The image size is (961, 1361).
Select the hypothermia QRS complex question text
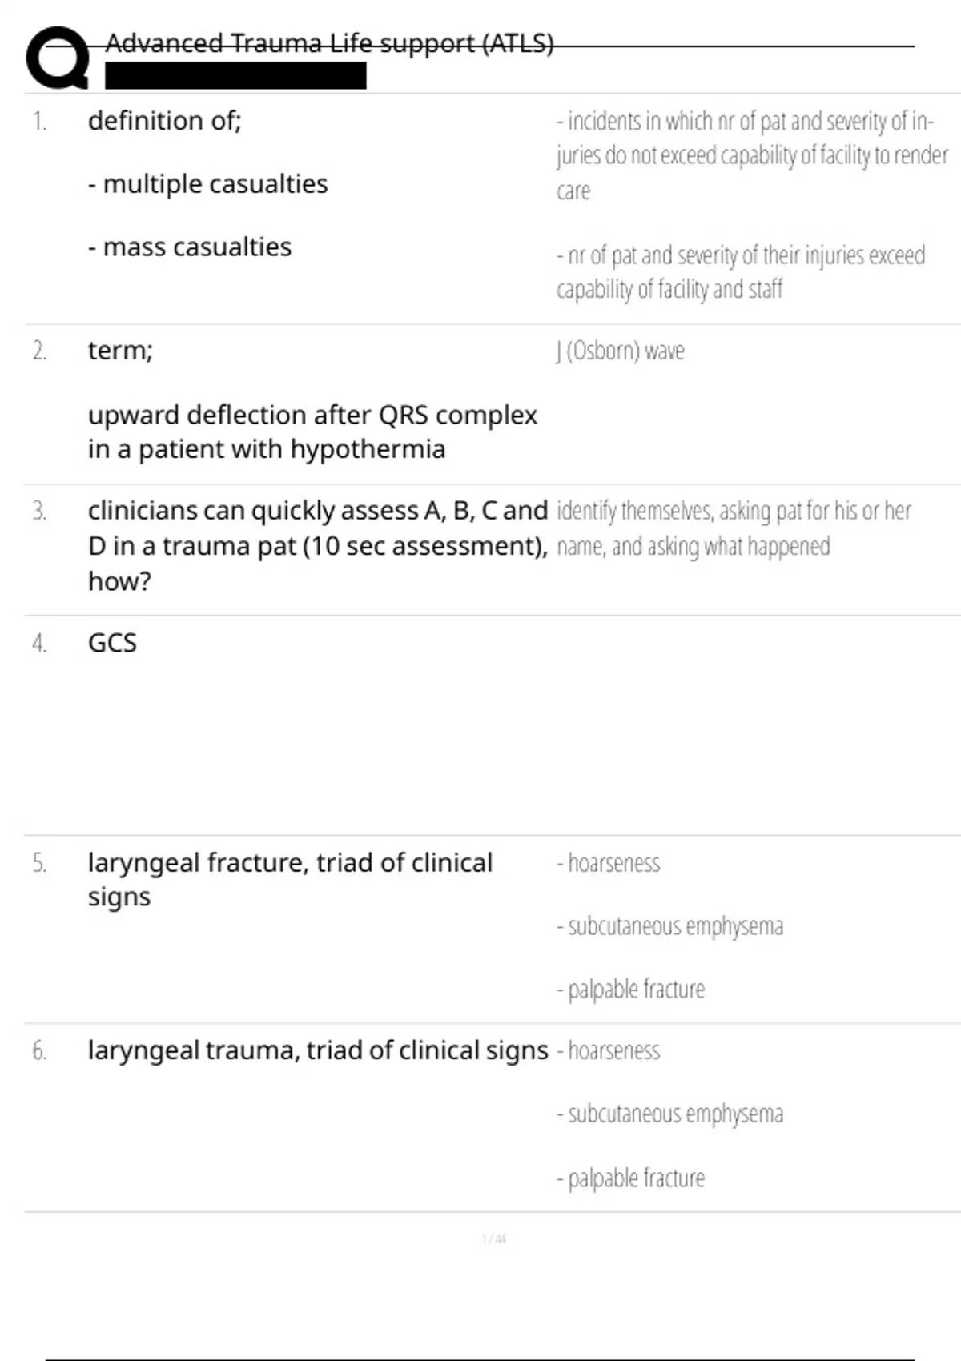click(x=312, y=432)
